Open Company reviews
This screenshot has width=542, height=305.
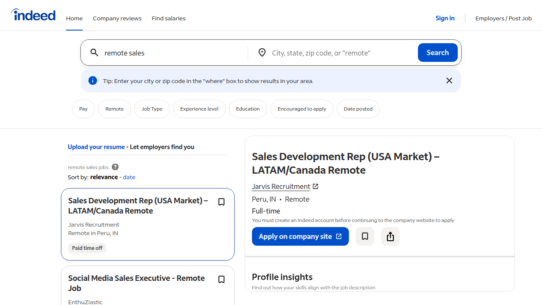click(x=117, y=18)
